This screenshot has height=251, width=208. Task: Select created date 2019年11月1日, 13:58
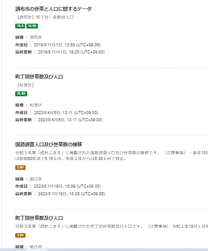[x=67, y=45]
